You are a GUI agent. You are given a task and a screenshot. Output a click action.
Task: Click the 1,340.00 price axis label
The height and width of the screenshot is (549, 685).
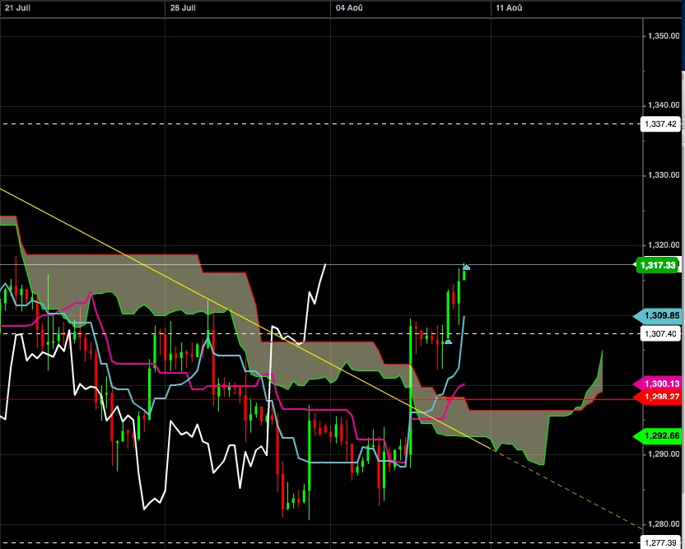point(664,105)
